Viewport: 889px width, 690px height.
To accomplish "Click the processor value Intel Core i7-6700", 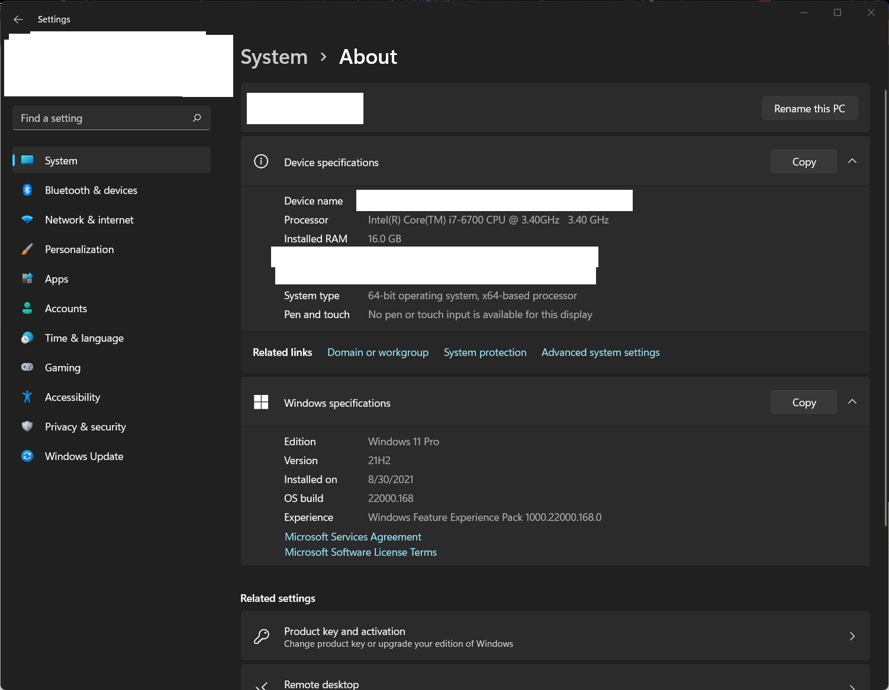I will (488, 220).
